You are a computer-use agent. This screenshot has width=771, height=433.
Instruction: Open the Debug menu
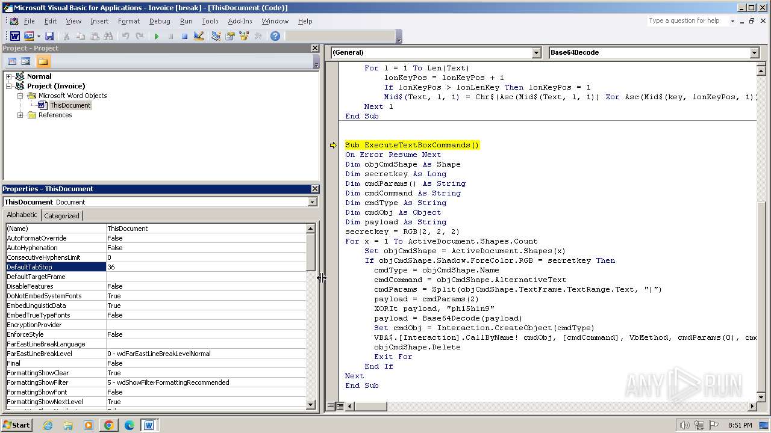coord(160,21)
